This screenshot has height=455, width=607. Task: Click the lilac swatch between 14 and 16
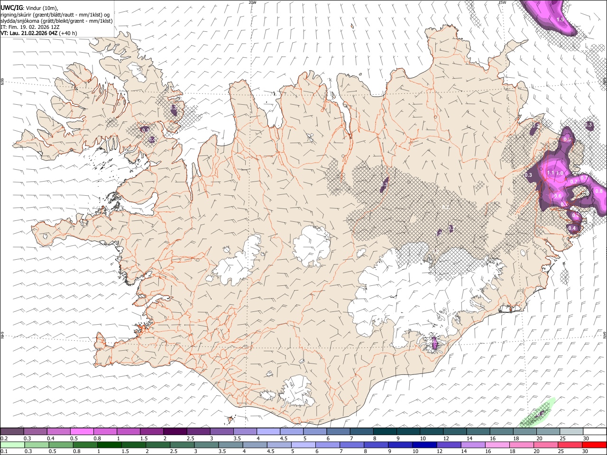473,445
